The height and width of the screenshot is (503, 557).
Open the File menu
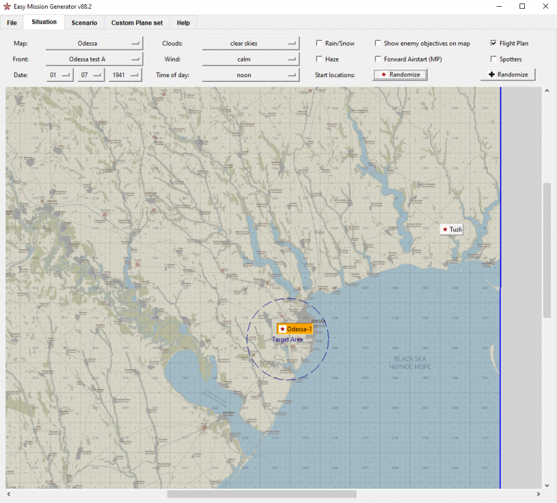tap(12, 23)
